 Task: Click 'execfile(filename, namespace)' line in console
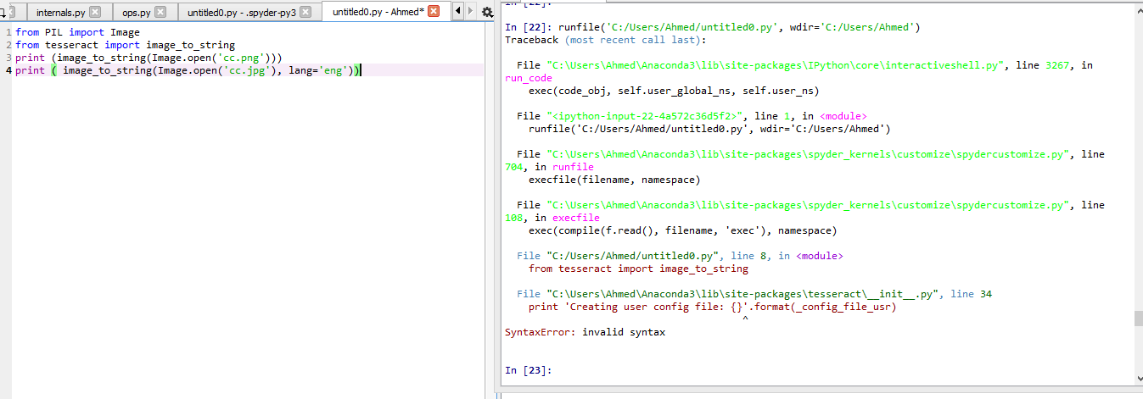pos(614,180)
